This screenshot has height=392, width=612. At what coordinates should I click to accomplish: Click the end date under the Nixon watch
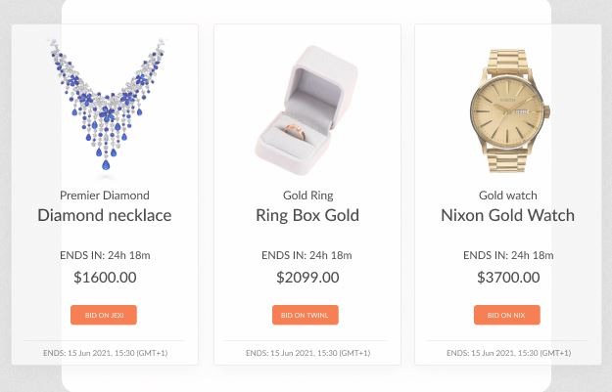pyautogui.click(x=508, y=353)
